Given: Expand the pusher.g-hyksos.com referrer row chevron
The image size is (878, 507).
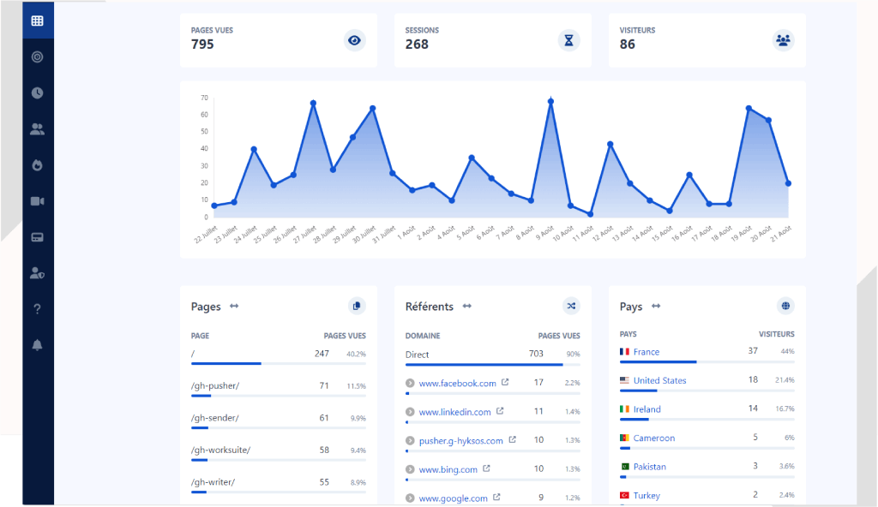Looking at the screenshot, I should click(x=410, y=441).
